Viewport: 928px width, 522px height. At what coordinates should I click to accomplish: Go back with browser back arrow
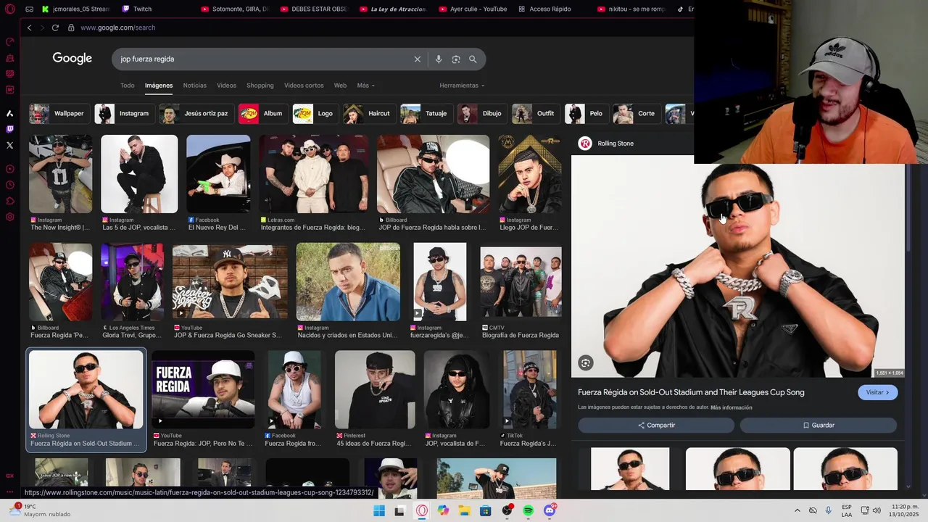click(30, 28)
